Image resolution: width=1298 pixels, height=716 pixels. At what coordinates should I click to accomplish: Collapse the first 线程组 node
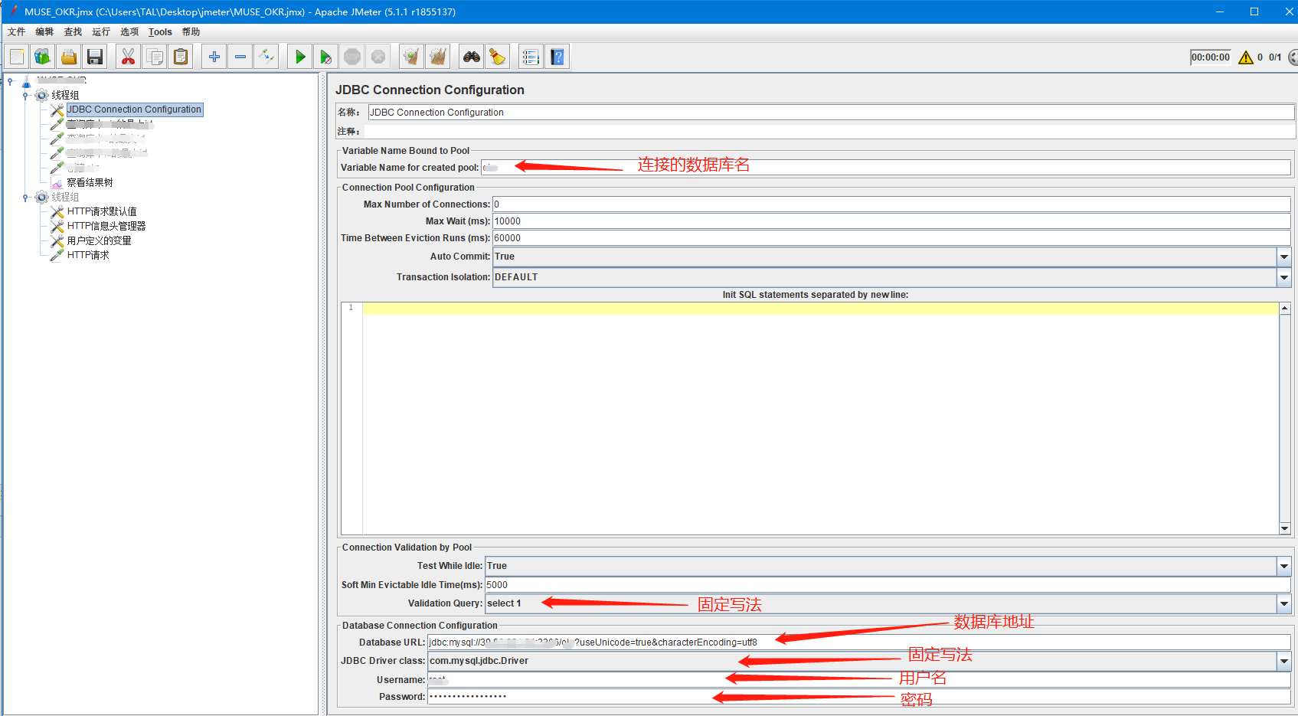point(25,96)
